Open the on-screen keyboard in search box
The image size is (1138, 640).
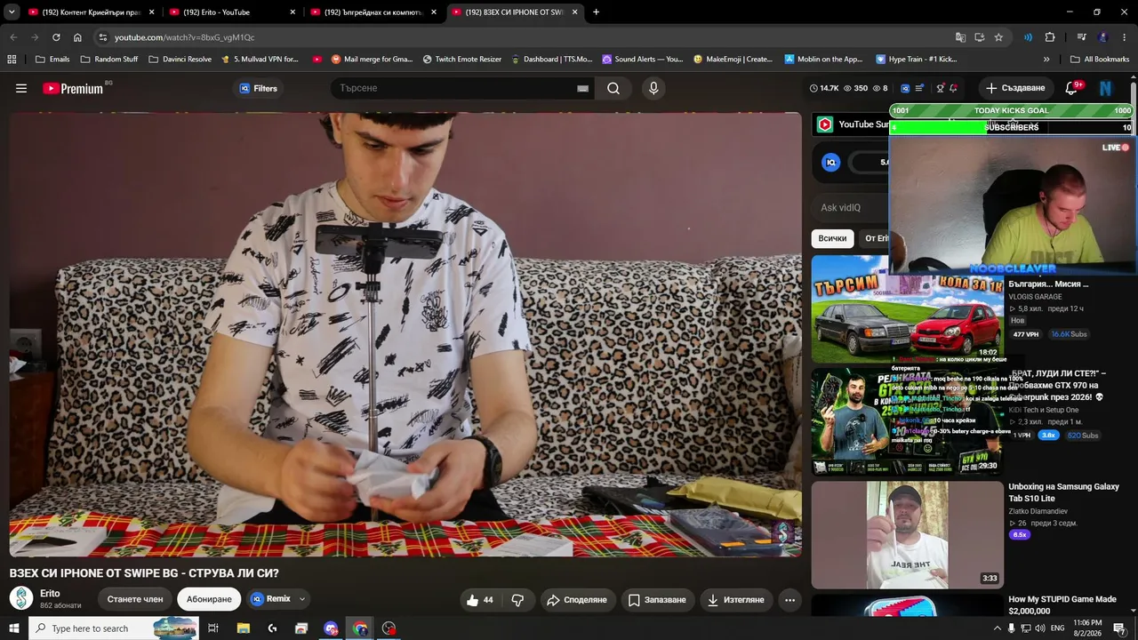point(582,88)
